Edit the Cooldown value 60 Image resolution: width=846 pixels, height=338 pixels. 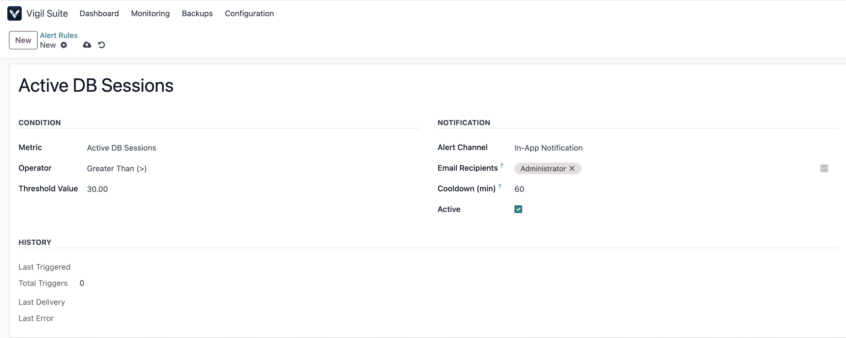676,189
